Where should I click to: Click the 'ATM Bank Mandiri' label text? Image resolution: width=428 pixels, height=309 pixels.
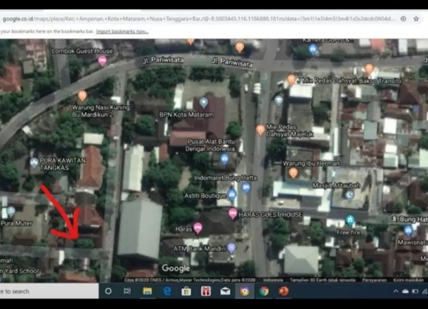click(x=200, y=249)
